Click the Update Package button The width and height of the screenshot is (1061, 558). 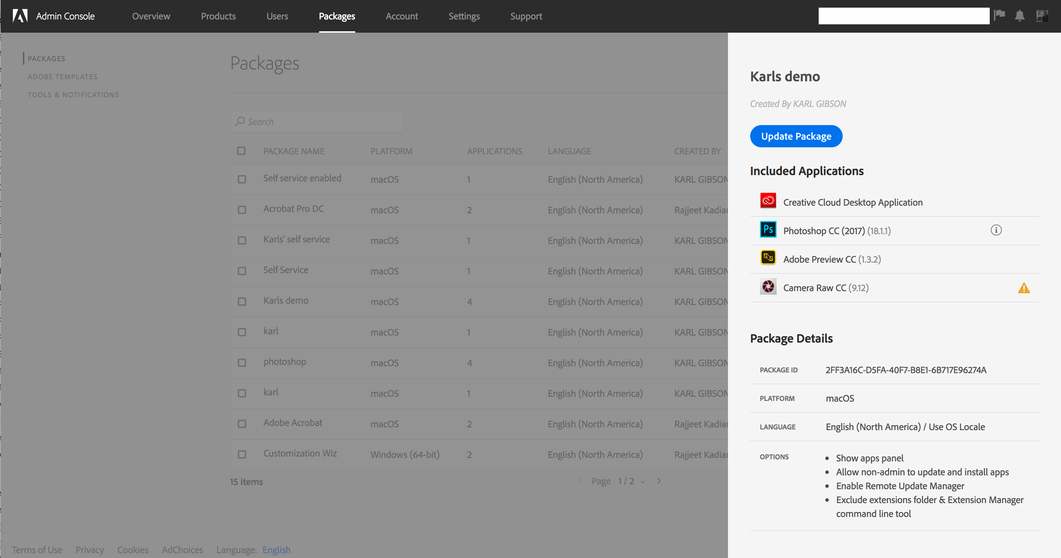[796, 136]
